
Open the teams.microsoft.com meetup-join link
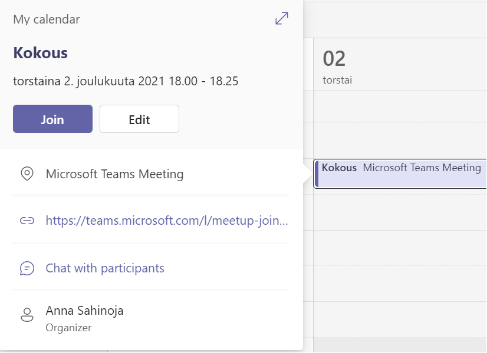coord(167,221)
